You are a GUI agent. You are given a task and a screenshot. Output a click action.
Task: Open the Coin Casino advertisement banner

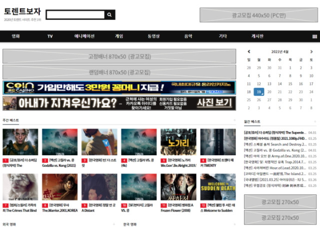point(119,87)
